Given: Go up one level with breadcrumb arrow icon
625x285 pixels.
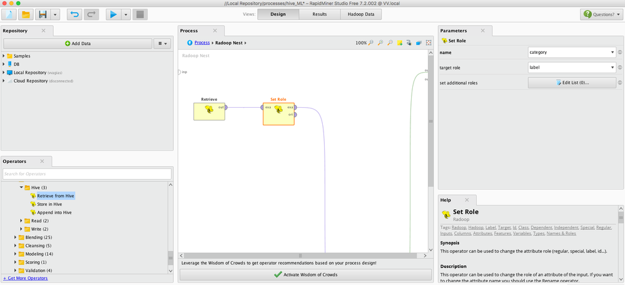Looking at the screenshot, I should click(190, 43).
